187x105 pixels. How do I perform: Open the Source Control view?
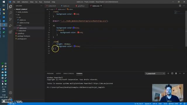[11, 19]
